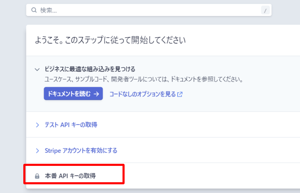Image resolution: width=300 pixels, height=193 pixels.
Task: Open the テスト API キーの取得 step
Action: point(71,125)
